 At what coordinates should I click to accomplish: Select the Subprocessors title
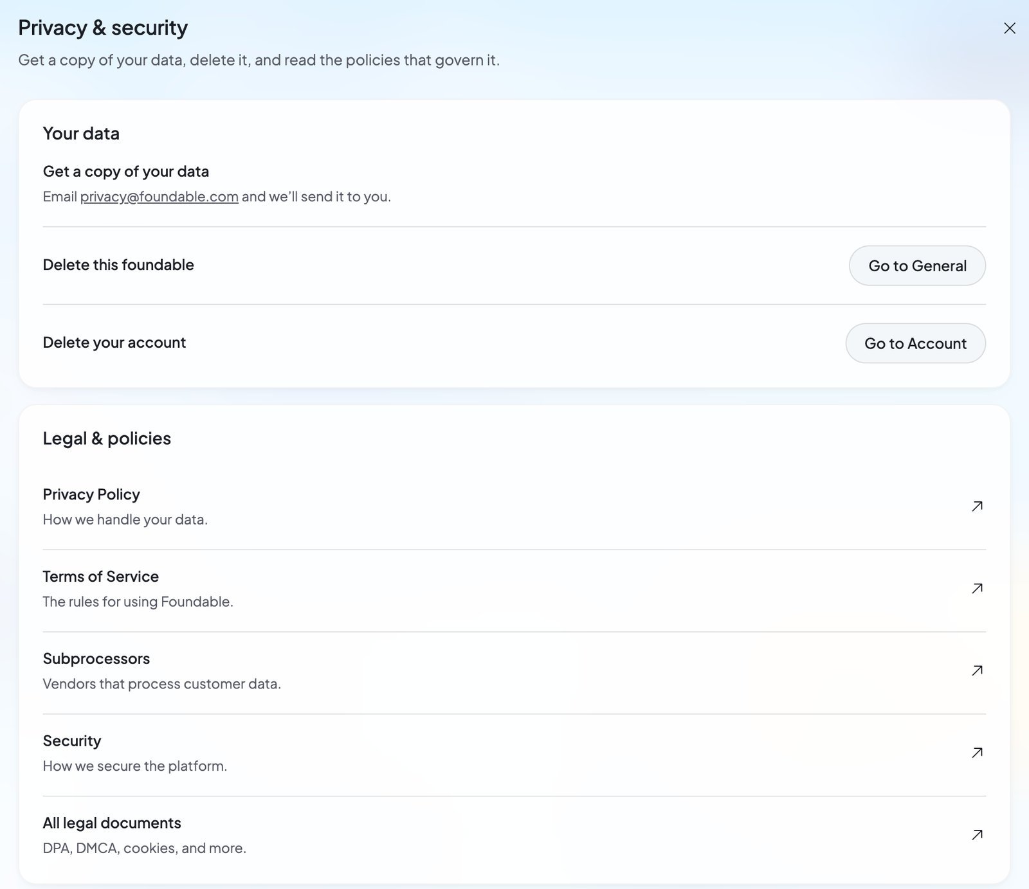click(96, 659)
